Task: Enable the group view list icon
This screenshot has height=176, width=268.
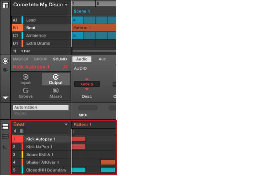Action: tap(5, 127)
